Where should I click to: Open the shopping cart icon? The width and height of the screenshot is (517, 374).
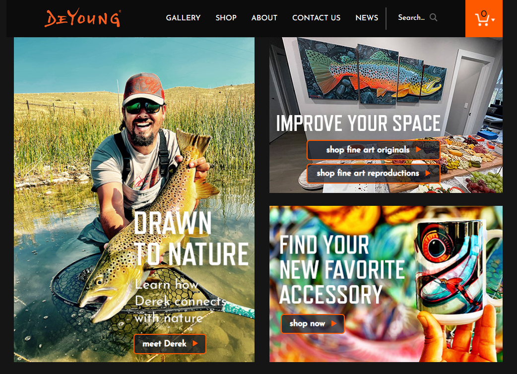(x=482, y=18)
